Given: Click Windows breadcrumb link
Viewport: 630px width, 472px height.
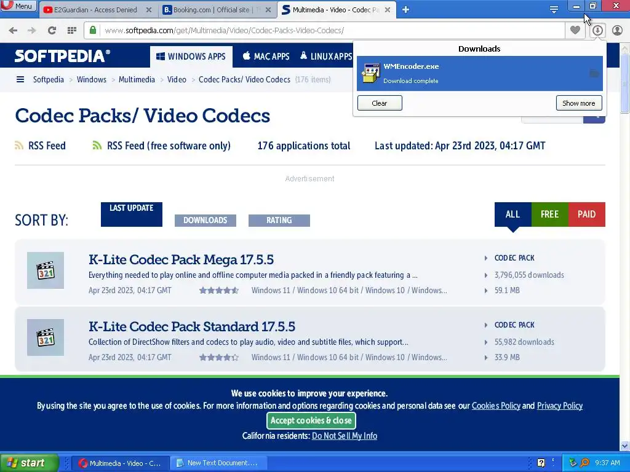Looking at the screenshot, I should coord(92,79).
